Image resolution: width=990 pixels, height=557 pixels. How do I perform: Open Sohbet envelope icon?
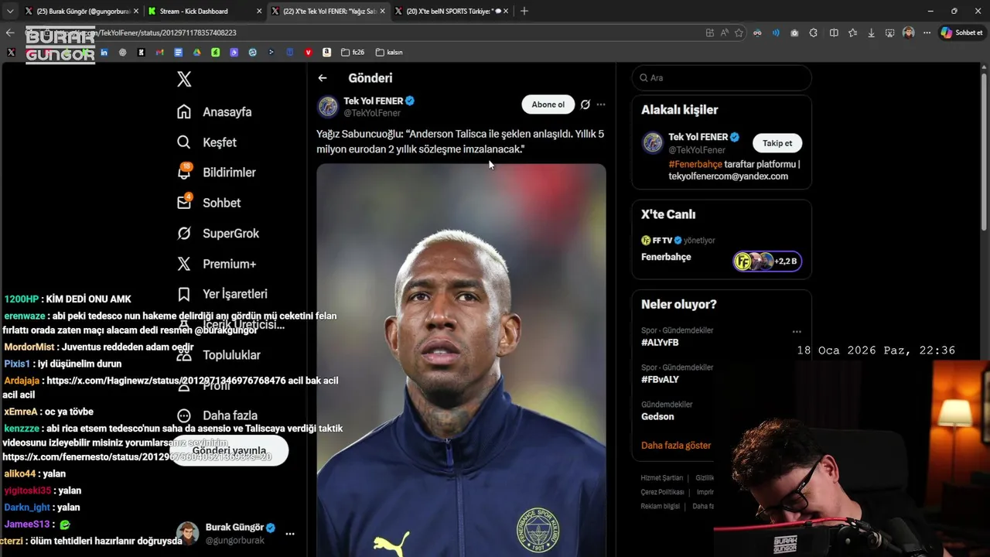184,202
